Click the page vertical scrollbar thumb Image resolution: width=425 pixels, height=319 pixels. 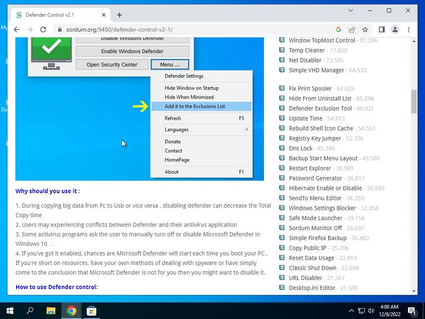[x=414, y=101]
